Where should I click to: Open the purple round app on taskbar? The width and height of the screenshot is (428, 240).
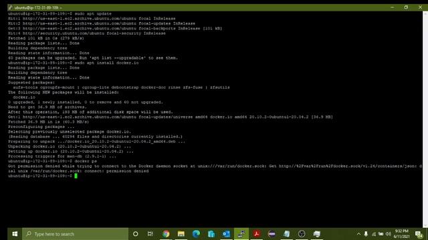point(272,234)
